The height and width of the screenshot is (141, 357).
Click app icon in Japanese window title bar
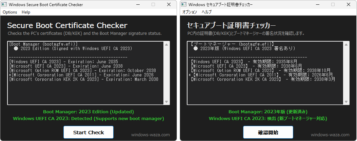click(184, 5)
